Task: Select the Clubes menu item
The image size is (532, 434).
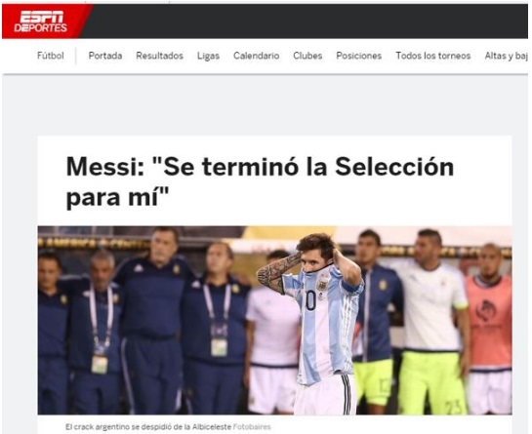Action: [x=307, y=56]
